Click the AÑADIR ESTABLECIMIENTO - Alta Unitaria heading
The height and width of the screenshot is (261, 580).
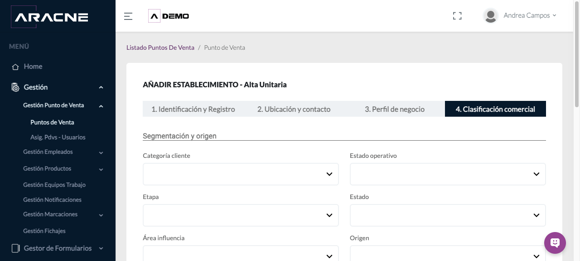[215, 85]
